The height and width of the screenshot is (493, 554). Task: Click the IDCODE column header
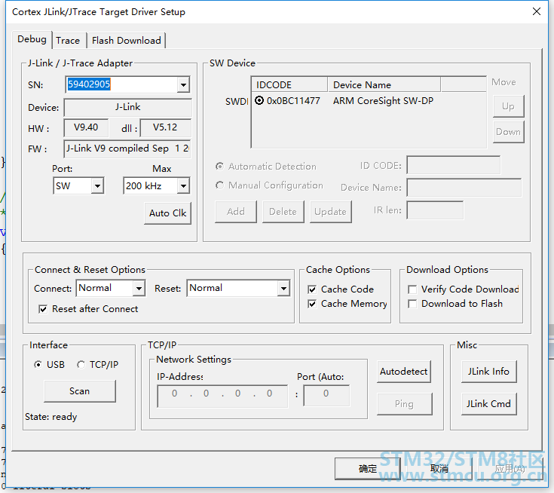click(x=289, y=85)
